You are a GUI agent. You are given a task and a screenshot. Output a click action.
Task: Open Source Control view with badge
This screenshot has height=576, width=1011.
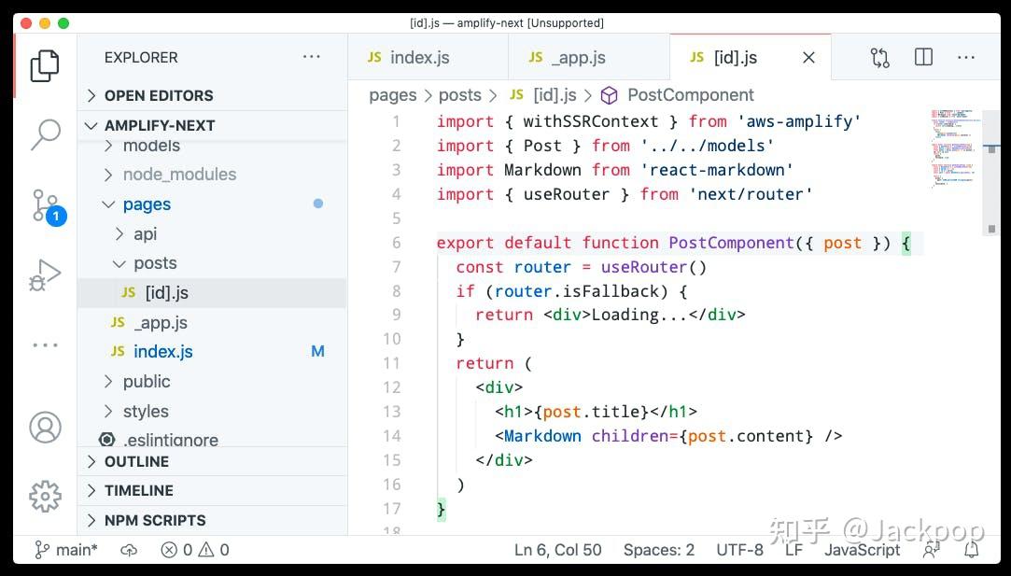click(45, 205)
